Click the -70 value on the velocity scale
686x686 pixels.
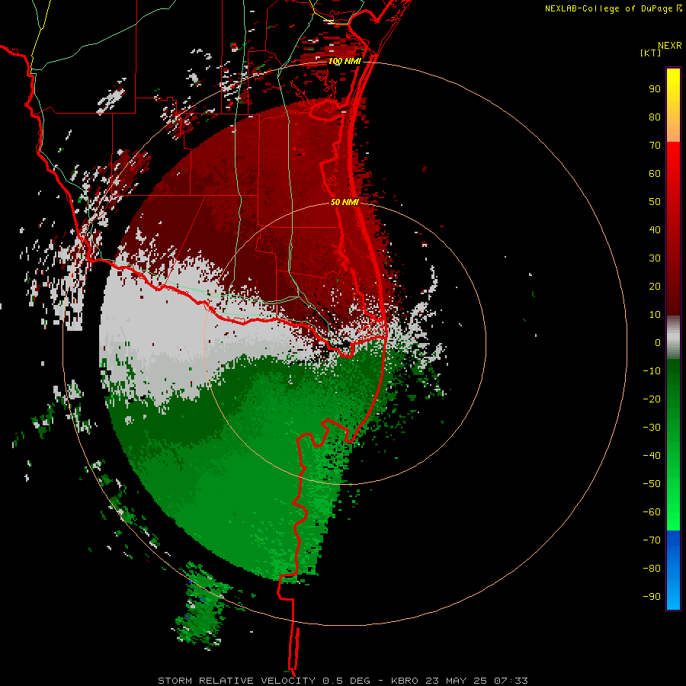tap(652, 540)
